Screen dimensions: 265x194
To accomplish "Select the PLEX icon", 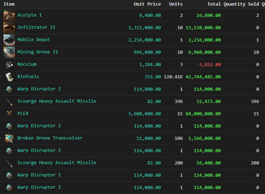I will [9, 114].
